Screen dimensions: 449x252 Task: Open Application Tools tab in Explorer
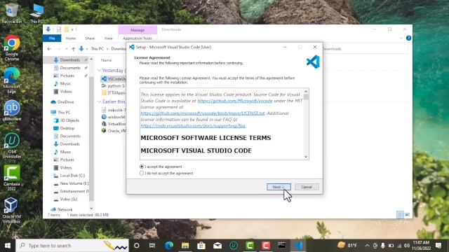click(138, 38)
